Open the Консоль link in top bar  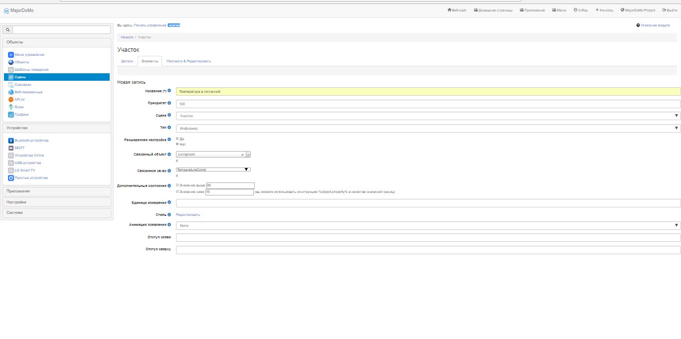[x=604, y=10]
